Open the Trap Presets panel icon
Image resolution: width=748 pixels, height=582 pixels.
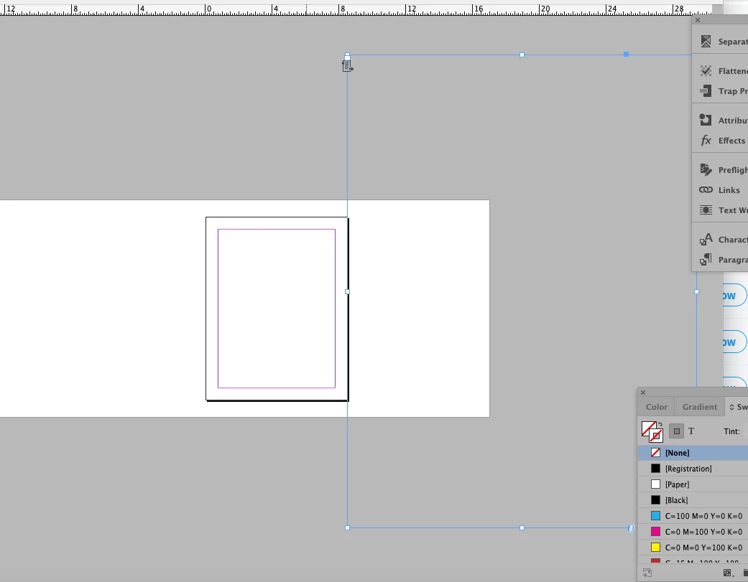coord(706,90)
